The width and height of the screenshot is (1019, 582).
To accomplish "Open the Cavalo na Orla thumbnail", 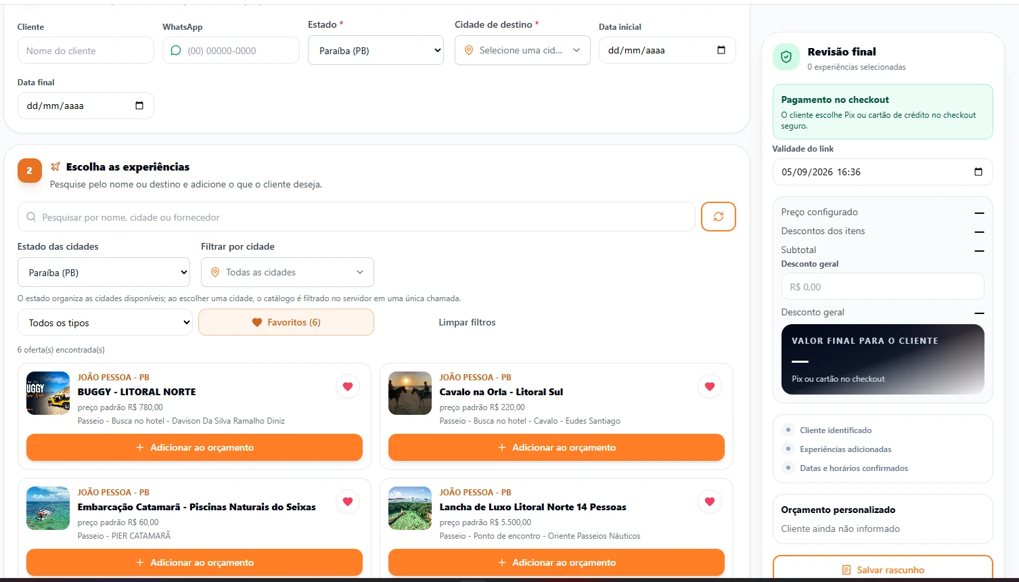I will 410,393.
